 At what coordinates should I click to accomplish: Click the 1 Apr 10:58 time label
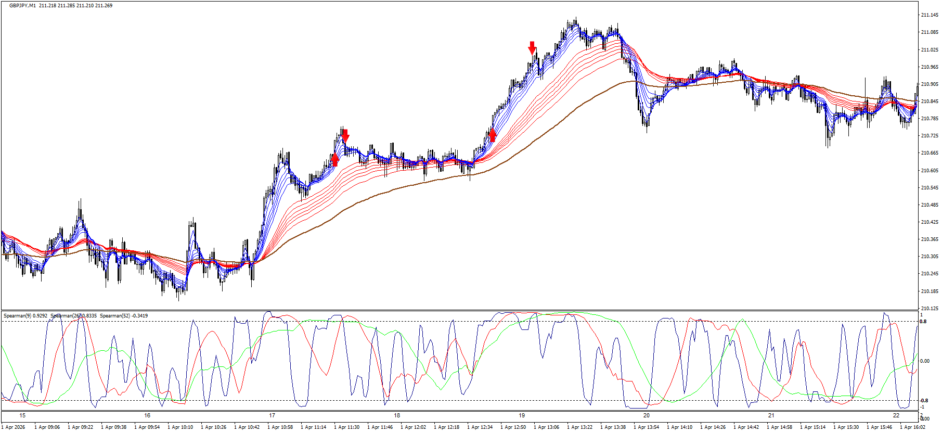pyautogui.click(x=281, y=427)
